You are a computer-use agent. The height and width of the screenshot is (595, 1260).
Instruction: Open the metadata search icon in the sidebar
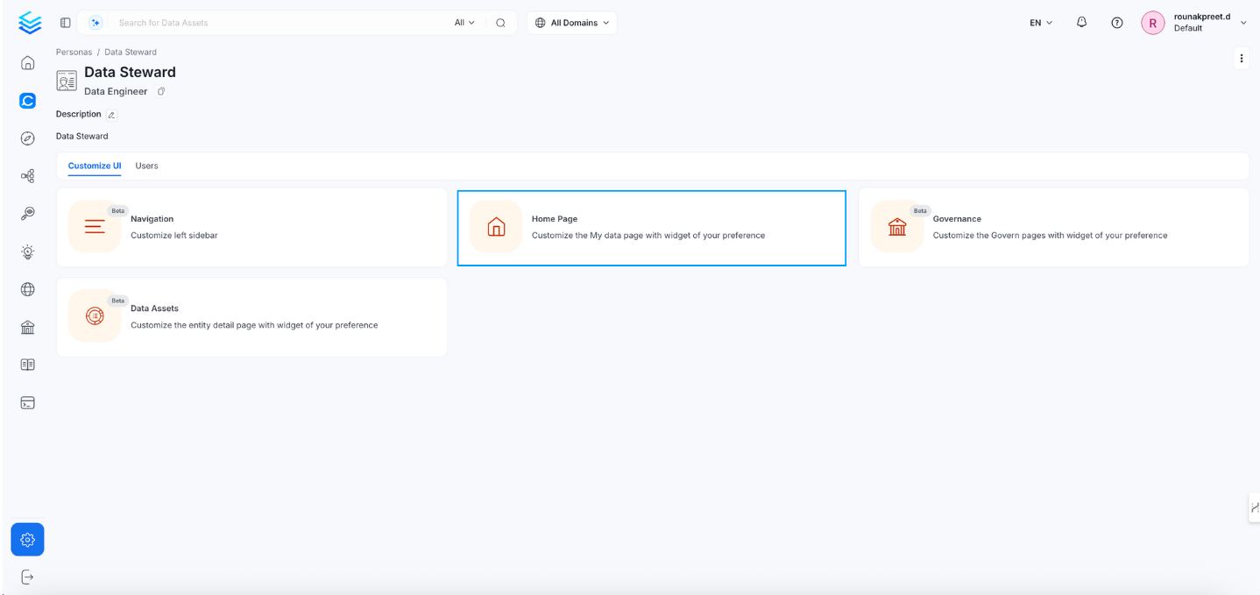pyautogui.click(x=27, y=213)
